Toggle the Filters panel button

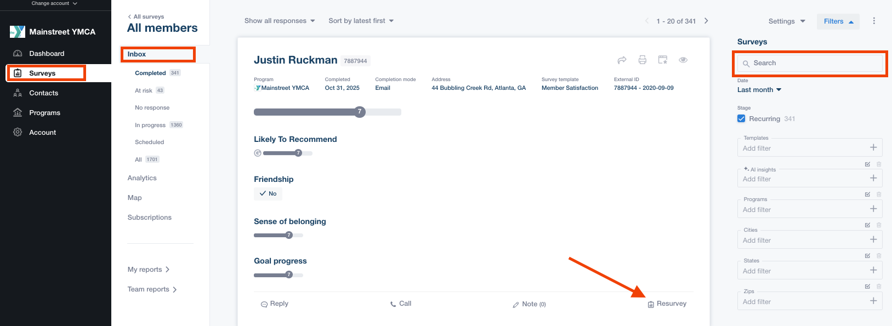click(x=838, y=21)
